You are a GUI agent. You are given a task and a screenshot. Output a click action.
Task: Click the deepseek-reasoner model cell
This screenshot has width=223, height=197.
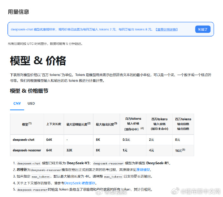(27, 150)
